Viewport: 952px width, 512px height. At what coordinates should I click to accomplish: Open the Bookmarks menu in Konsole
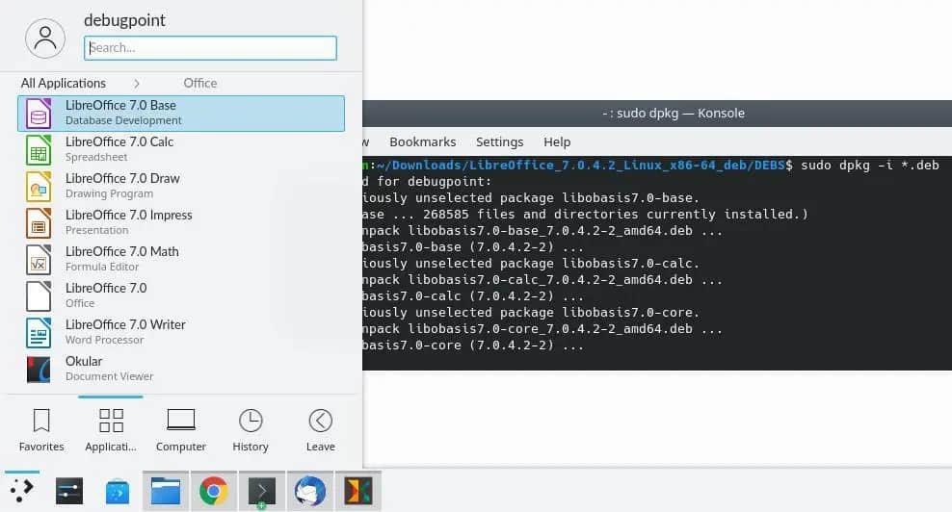[x=422, y=141]
